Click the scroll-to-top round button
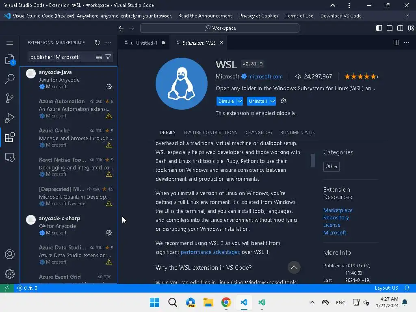Image resolution: width=416 pixels, height=312 pixels. [294, 267]
